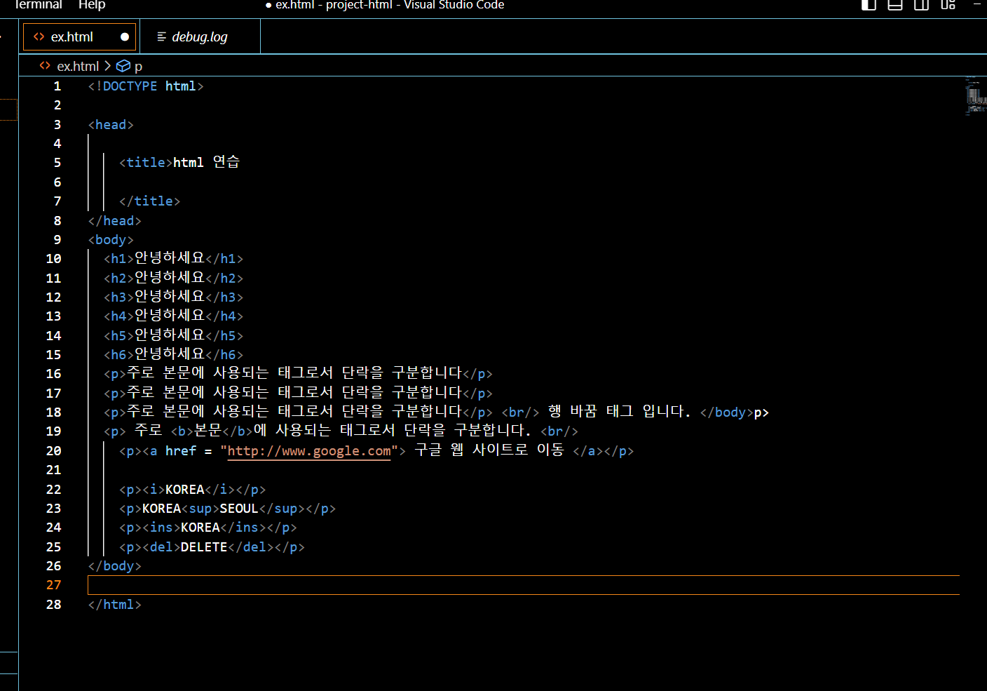Click line number 27 in the gutter
Screen dimensions: 987x691
54,585
